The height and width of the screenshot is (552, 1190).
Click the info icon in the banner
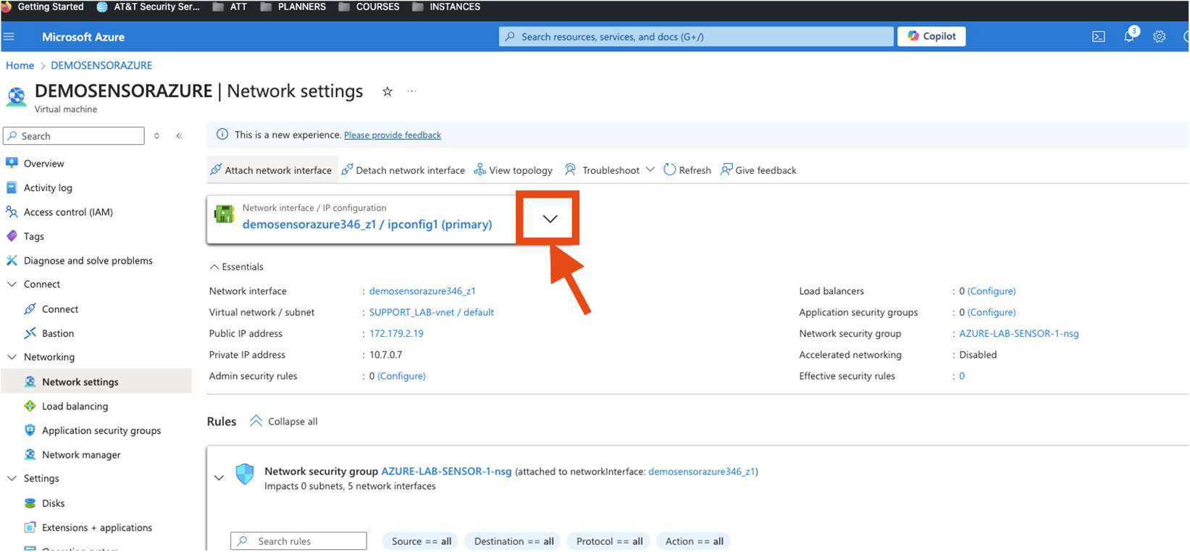222,135
